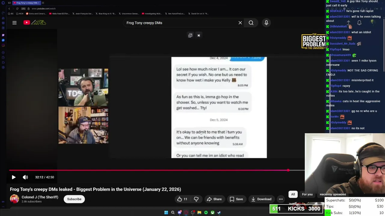Image resolution: width=385 pixels, height=216 pixels.
Task: Like the video with thumbs up
Action: (182, 199)
